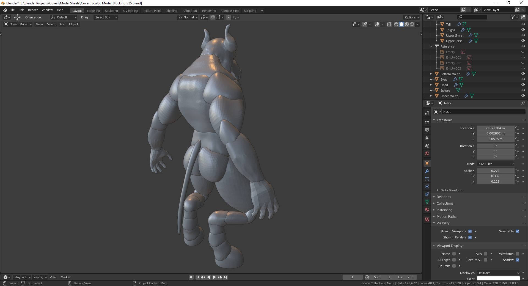Viewport: 528px width, 286px height.
Task: Hide the Head object in outliner
Action: point(523,85)
